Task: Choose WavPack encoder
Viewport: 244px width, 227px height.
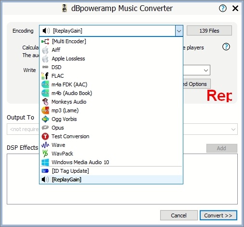Action: pos(111,154)
